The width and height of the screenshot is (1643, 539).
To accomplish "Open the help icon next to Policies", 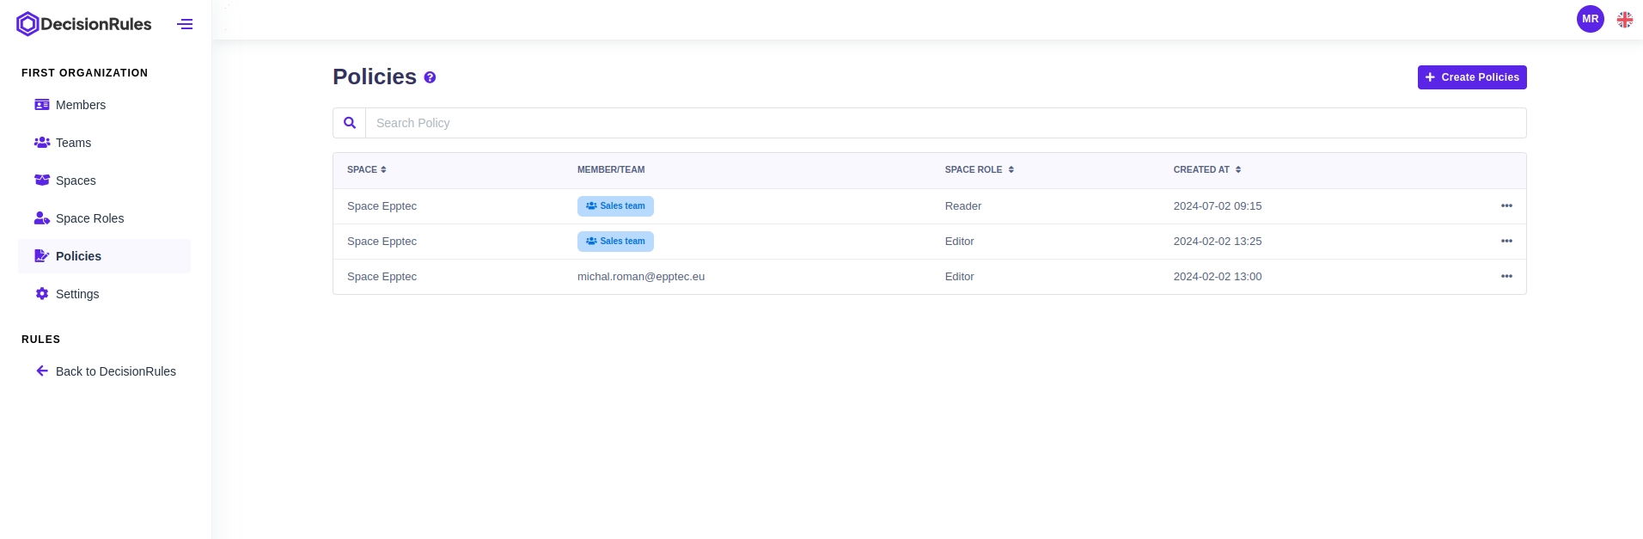I will point(430,77).
